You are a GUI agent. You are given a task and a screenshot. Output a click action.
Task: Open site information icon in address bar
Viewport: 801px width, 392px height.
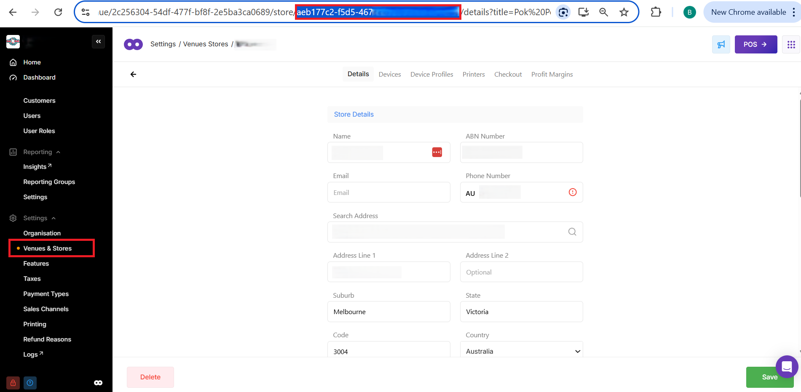click(86, 12)
